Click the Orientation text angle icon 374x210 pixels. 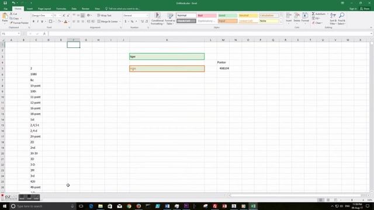tap(89, 16)
